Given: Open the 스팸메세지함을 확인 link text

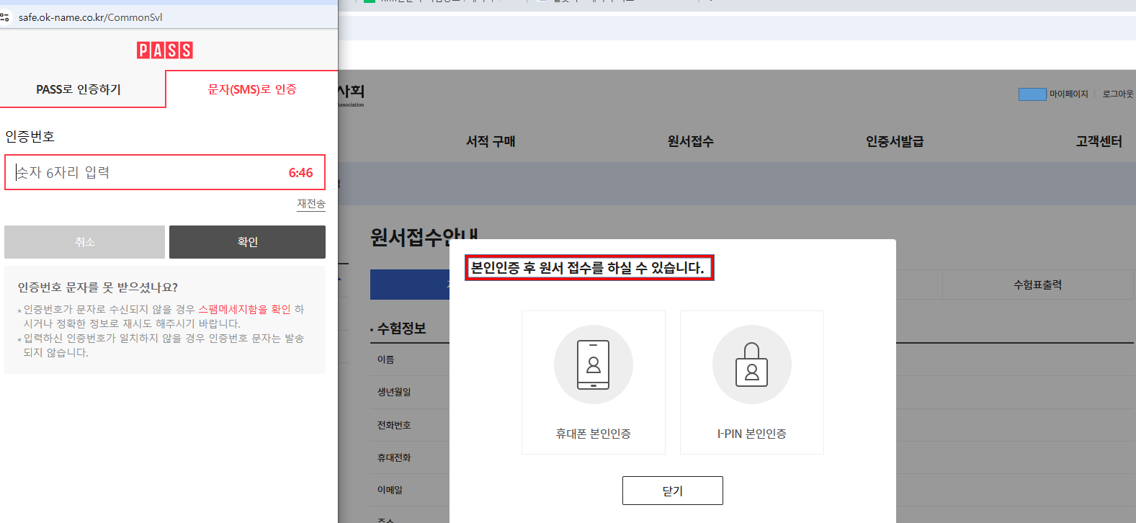Looking at the screenshot, I should click(244, 309).
